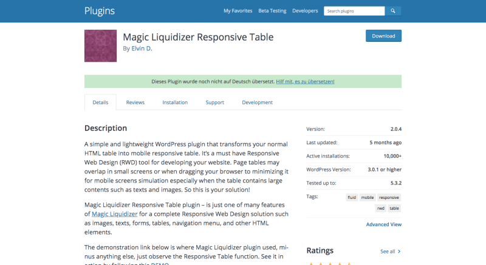Click the purple plugin icon thumbnail
Image resolution: width=486 pixels, height=265 pixels.
point(100,45)
